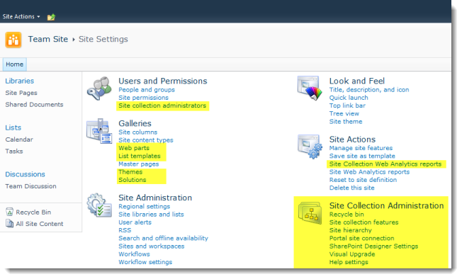Open the Recycle Bin link in sidebar
This screenshot has height=279, width=462.
point(33,212)
